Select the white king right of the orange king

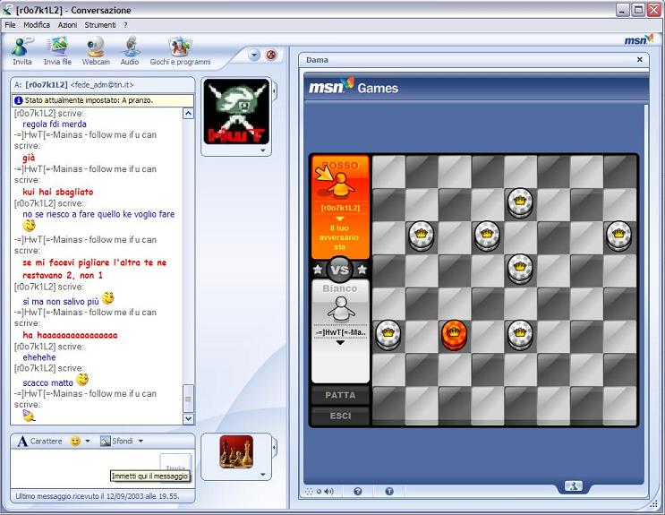click(x=520, y=335)
